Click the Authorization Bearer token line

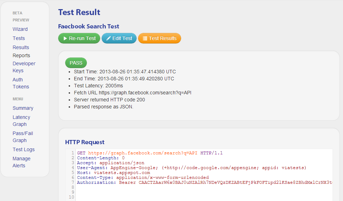coord(205,183)
